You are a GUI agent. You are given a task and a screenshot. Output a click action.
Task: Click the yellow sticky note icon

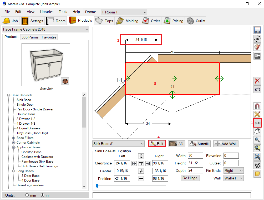click(x=257, y=174)
